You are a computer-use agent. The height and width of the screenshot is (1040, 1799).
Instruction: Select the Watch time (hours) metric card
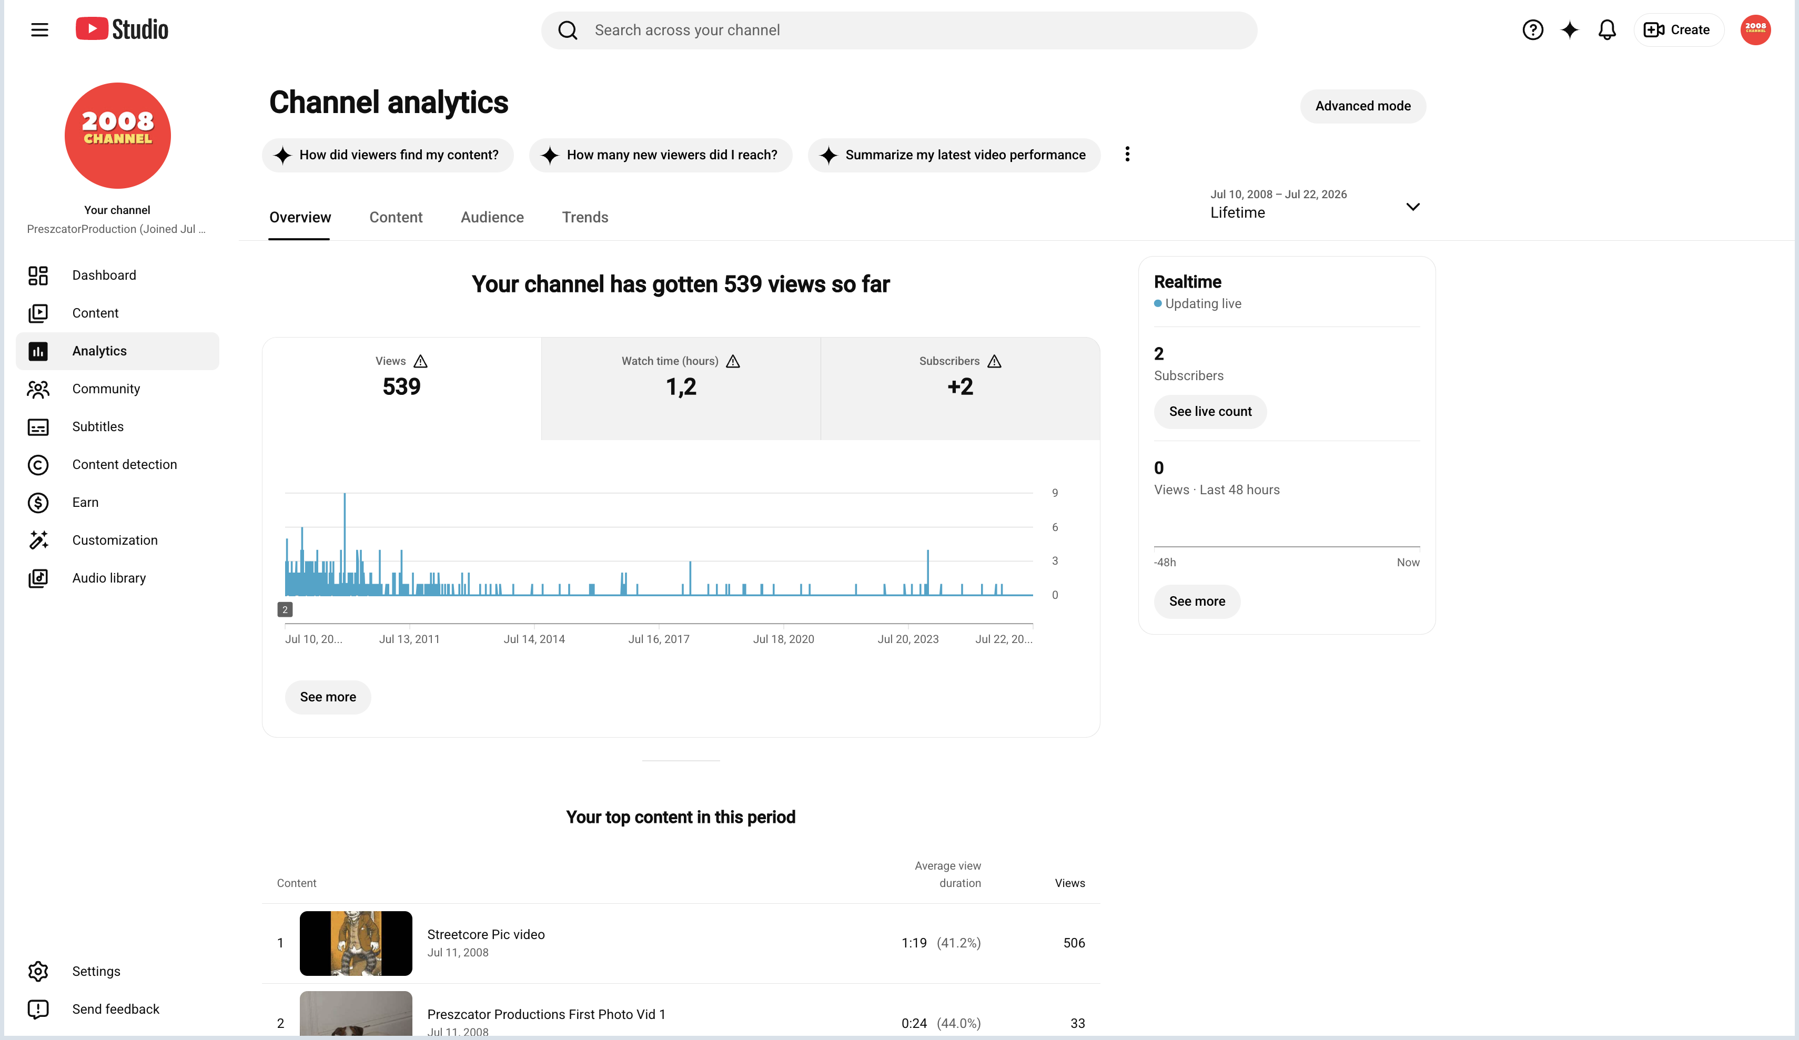(680, 389)
